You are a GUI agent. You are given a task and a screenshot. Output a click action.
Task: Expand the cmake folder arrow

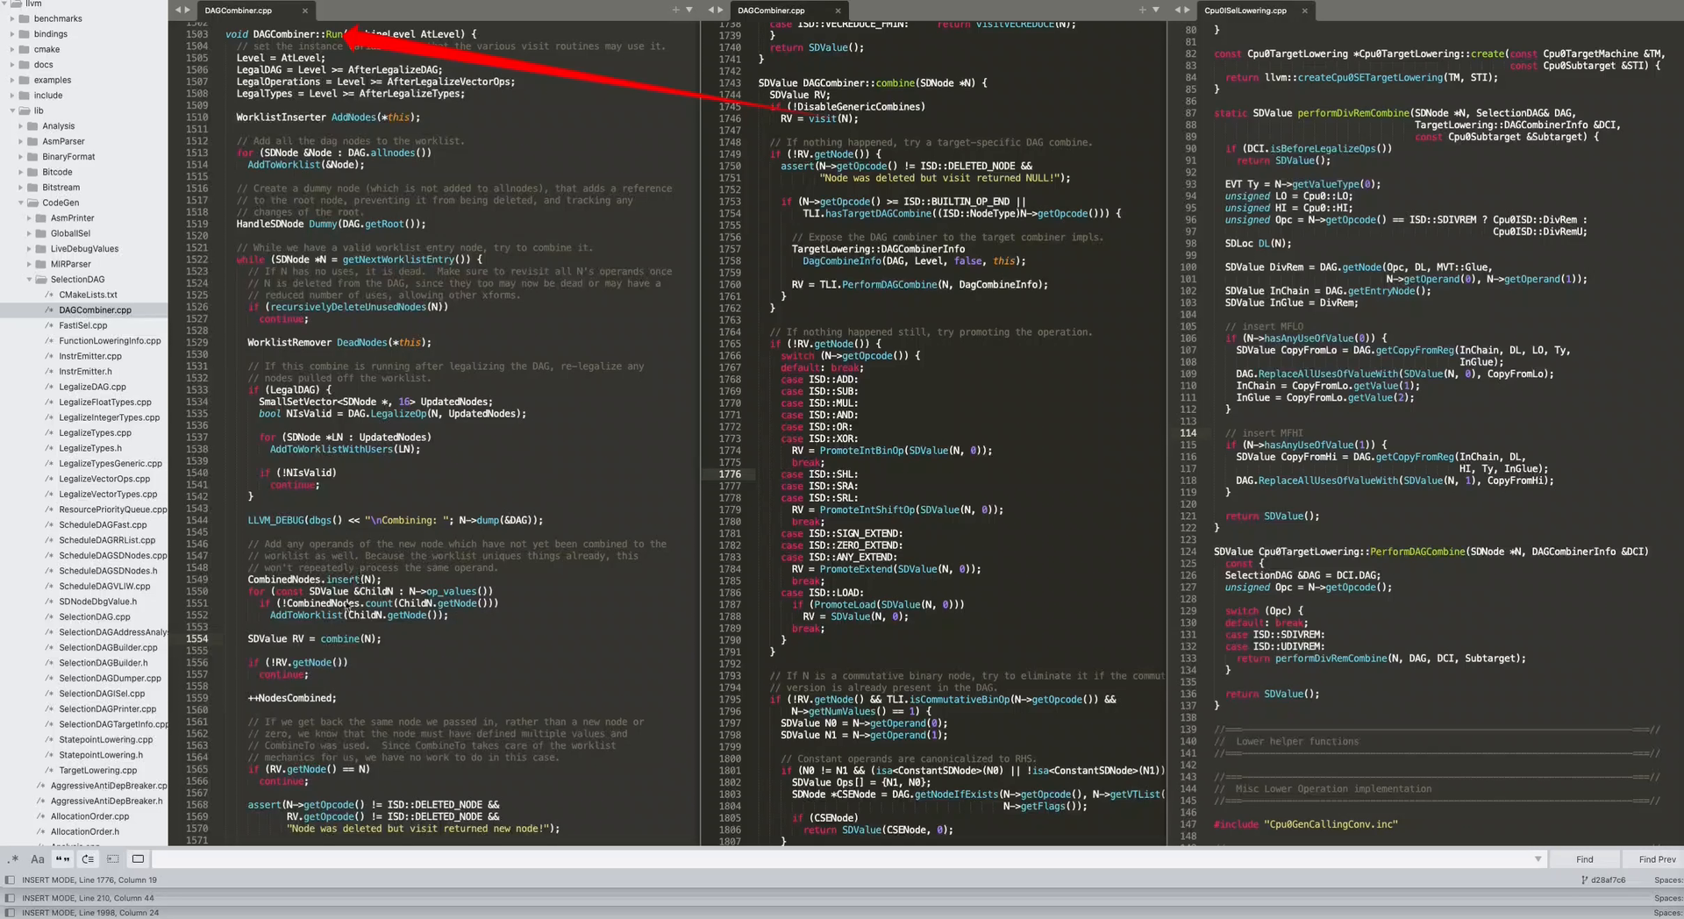coord(12,49)
